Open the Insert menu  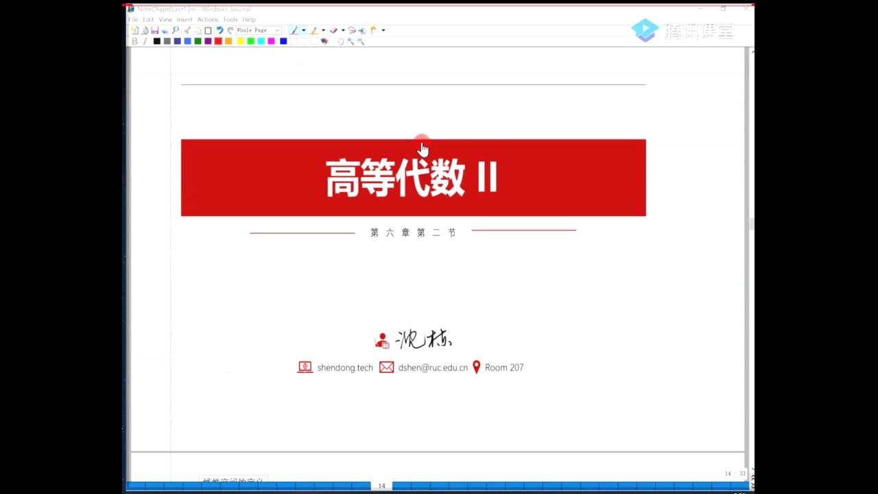[x=185, y=19]
